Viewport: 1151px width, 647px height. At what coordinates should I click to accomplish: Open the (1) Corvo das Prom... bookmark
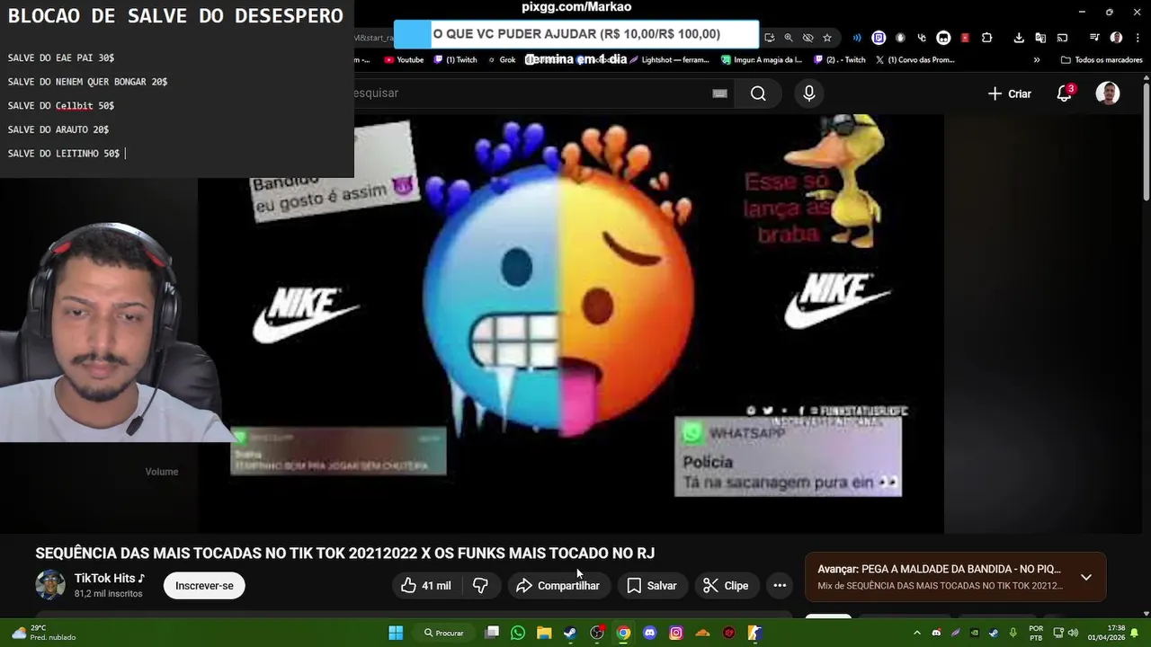coord(915,60)
